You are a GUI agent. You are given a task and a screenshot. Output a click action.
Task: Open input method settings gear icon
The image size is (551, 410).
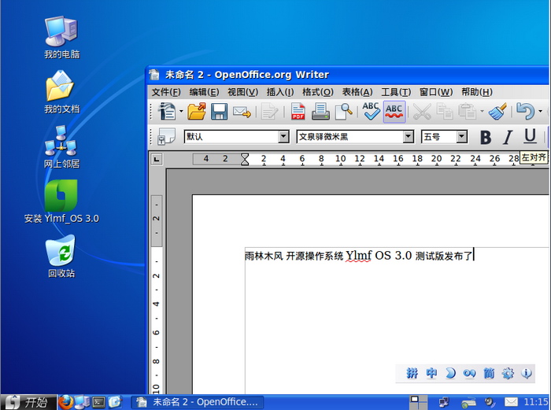click(x=508, y=373)
